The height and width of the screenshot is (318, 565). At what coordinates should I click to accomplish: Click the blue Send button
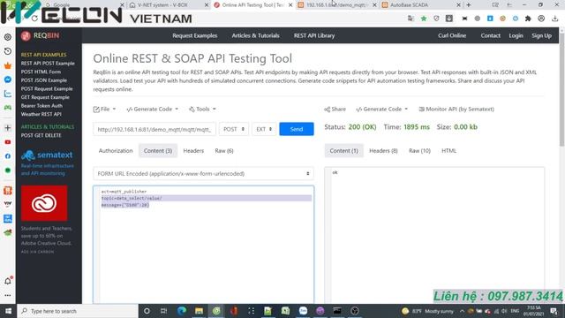pyautogui.click(x=297, y=129)
